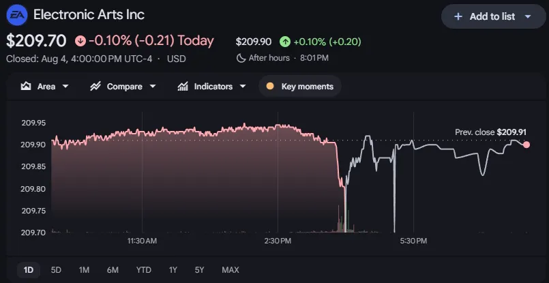Select the 5Y time range tab
The image size is (549, 283).
(199, 270)
